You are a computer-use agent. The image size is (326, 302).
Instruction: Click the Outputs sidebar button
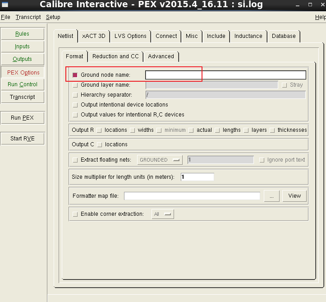[23, 59]
